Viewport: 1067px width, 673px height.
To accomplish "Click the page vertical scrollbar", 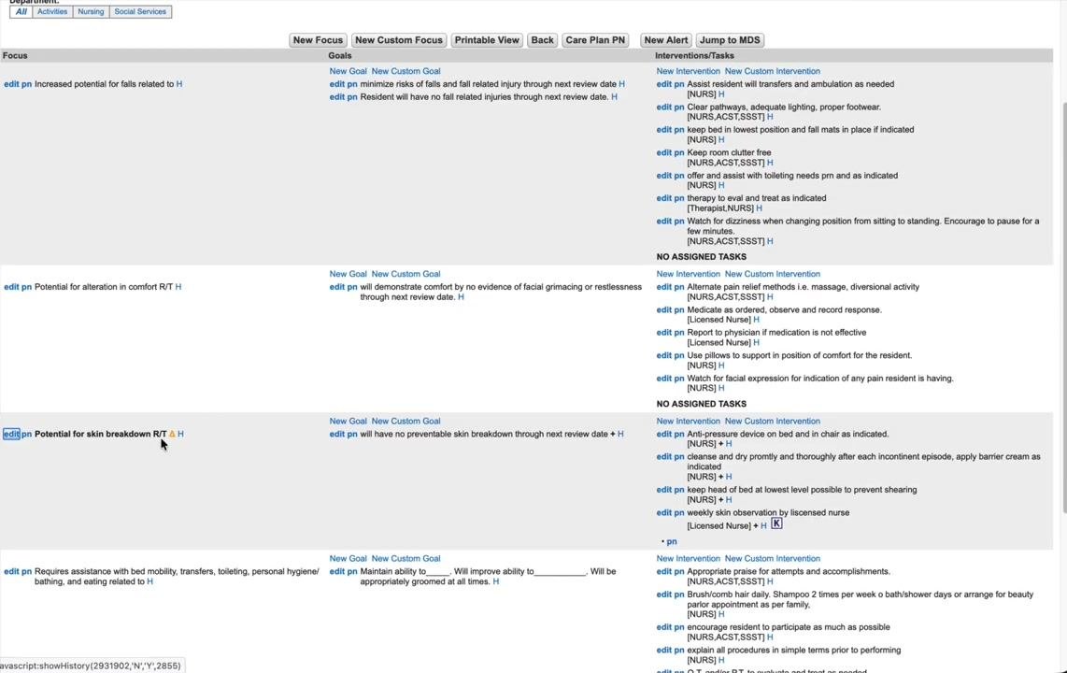I will coord(1063,307).
